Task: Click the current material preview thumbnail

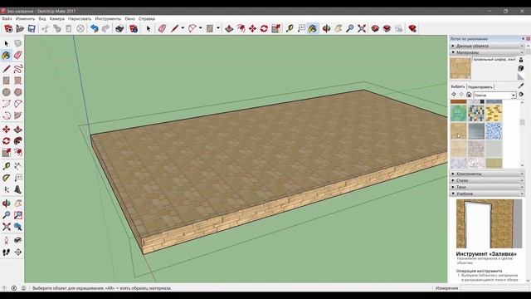Action: point(460,68)
